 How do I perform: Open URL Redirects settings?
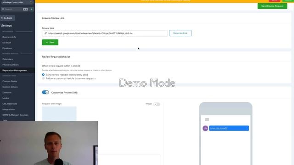(10, 104)
